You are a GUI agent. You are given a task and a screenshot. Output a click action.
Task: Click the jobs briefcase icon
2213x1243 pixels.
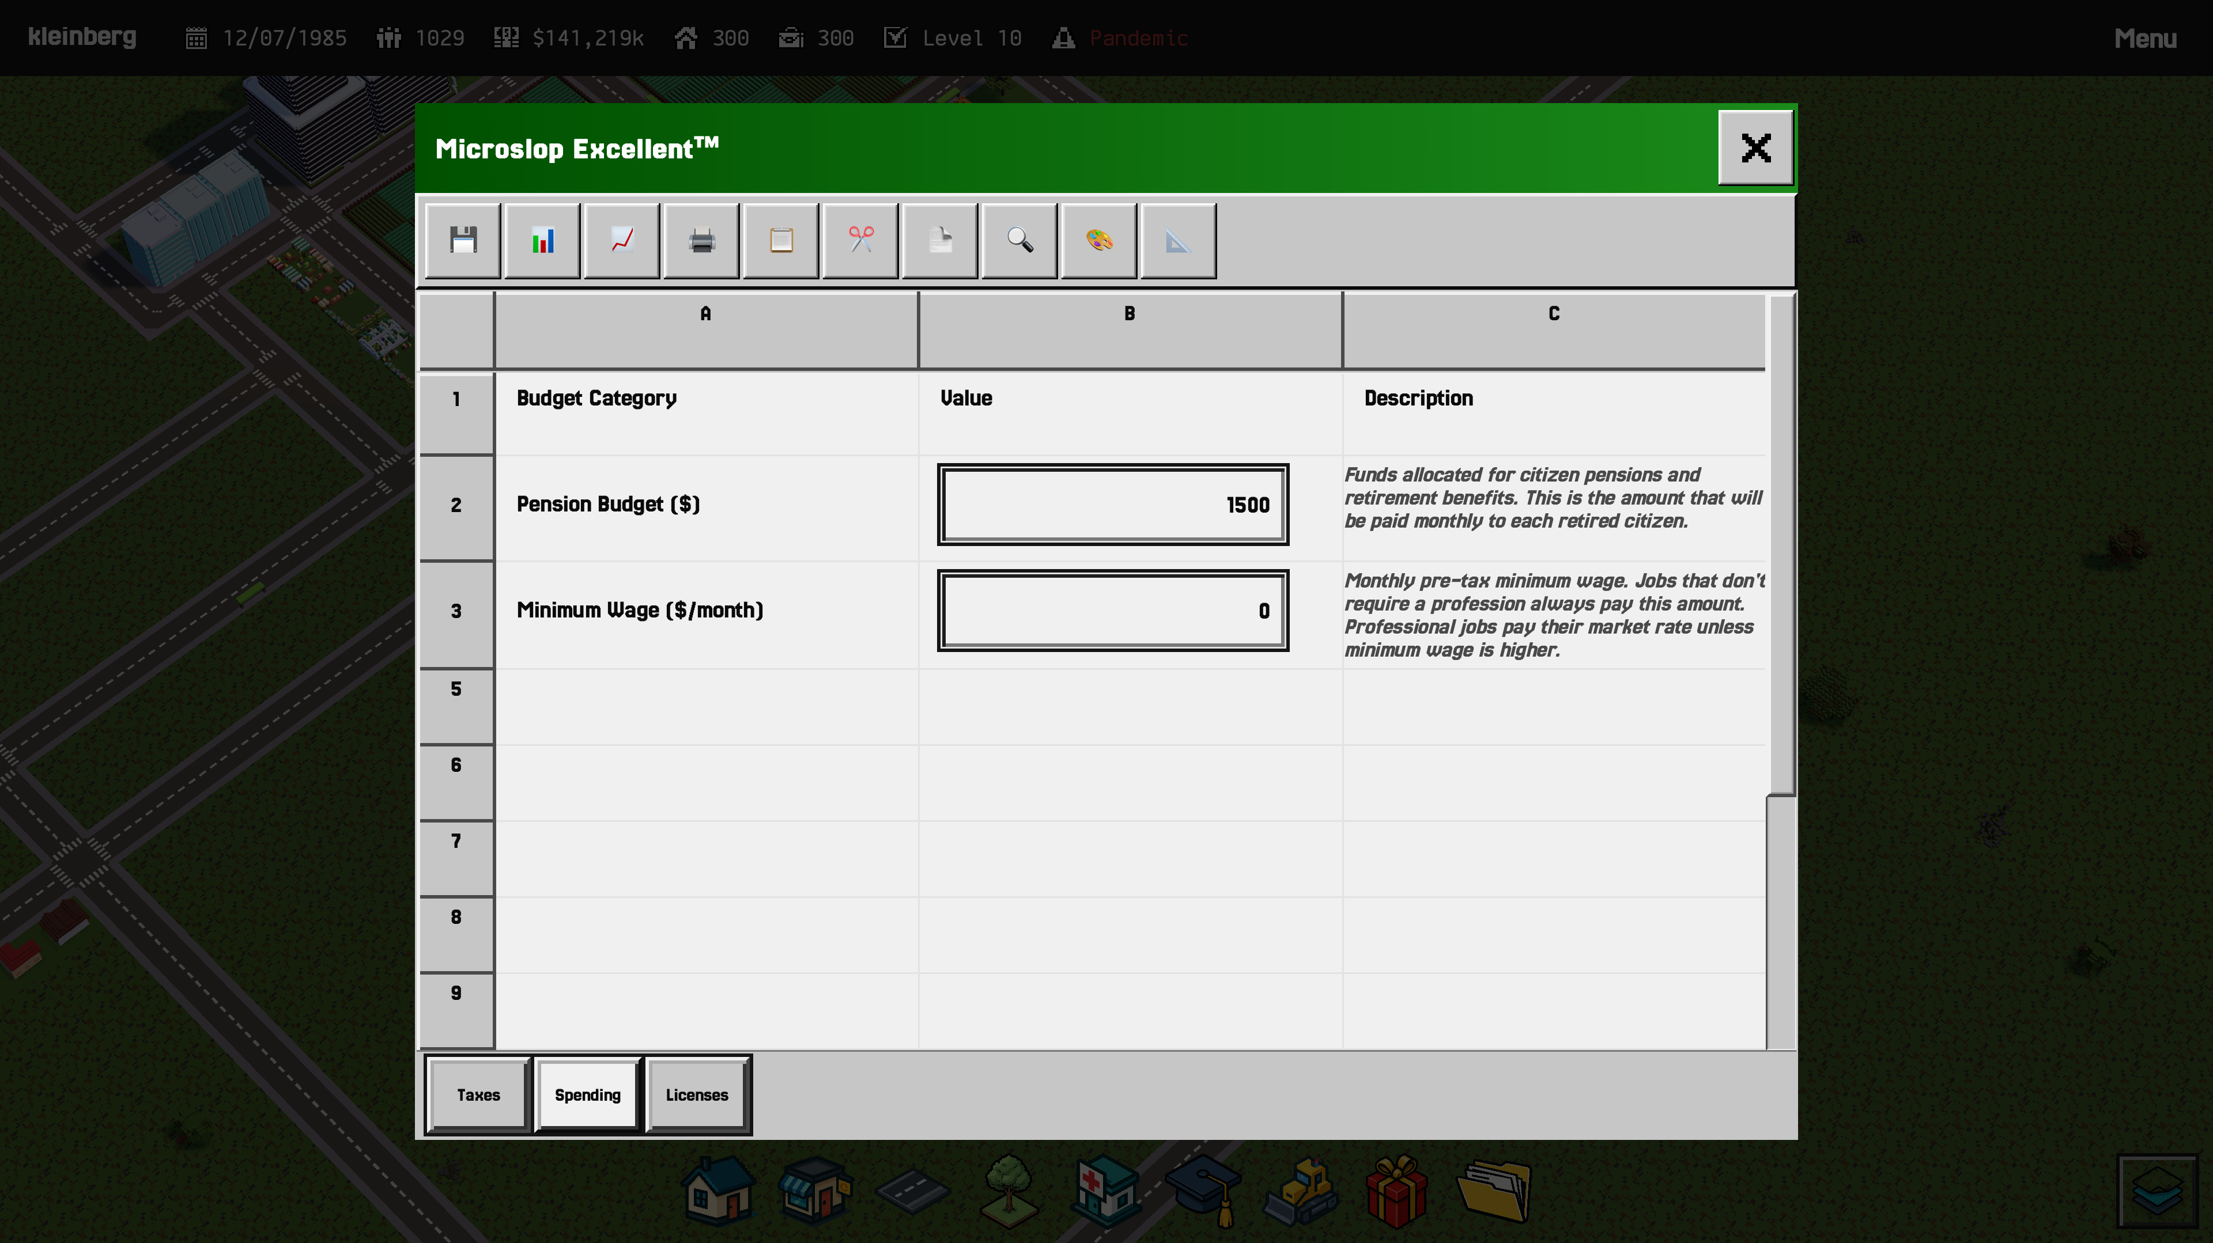[x=790, y=38]
